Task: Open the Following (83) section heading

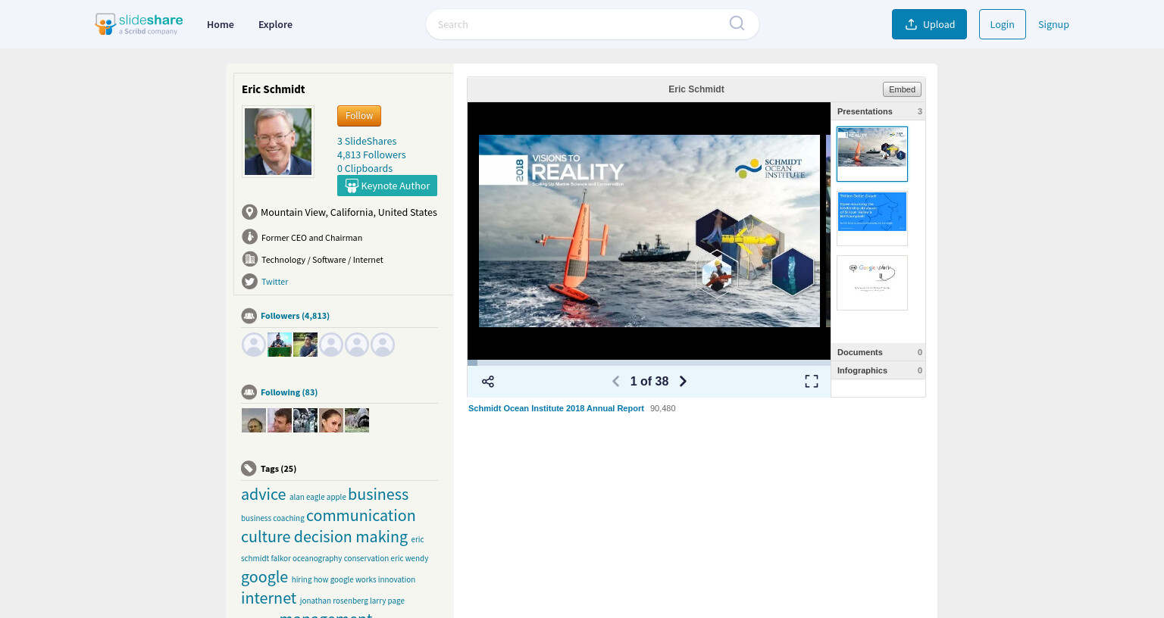Action: [289, 392]
